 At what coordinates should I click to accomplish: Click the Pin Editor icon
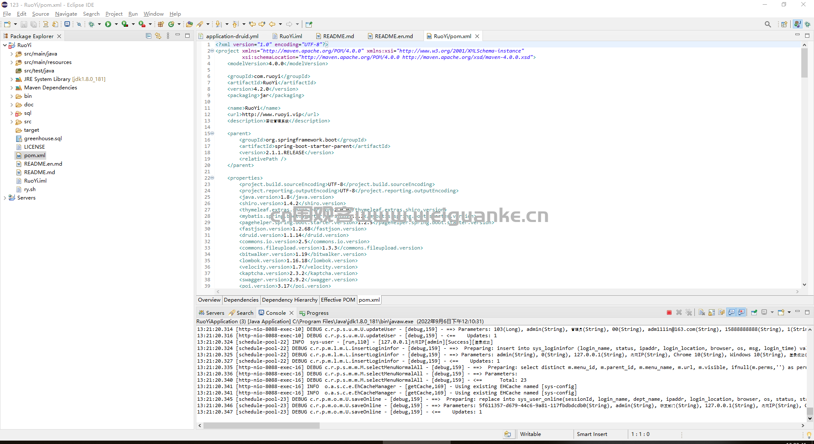(x=309, y=25)
